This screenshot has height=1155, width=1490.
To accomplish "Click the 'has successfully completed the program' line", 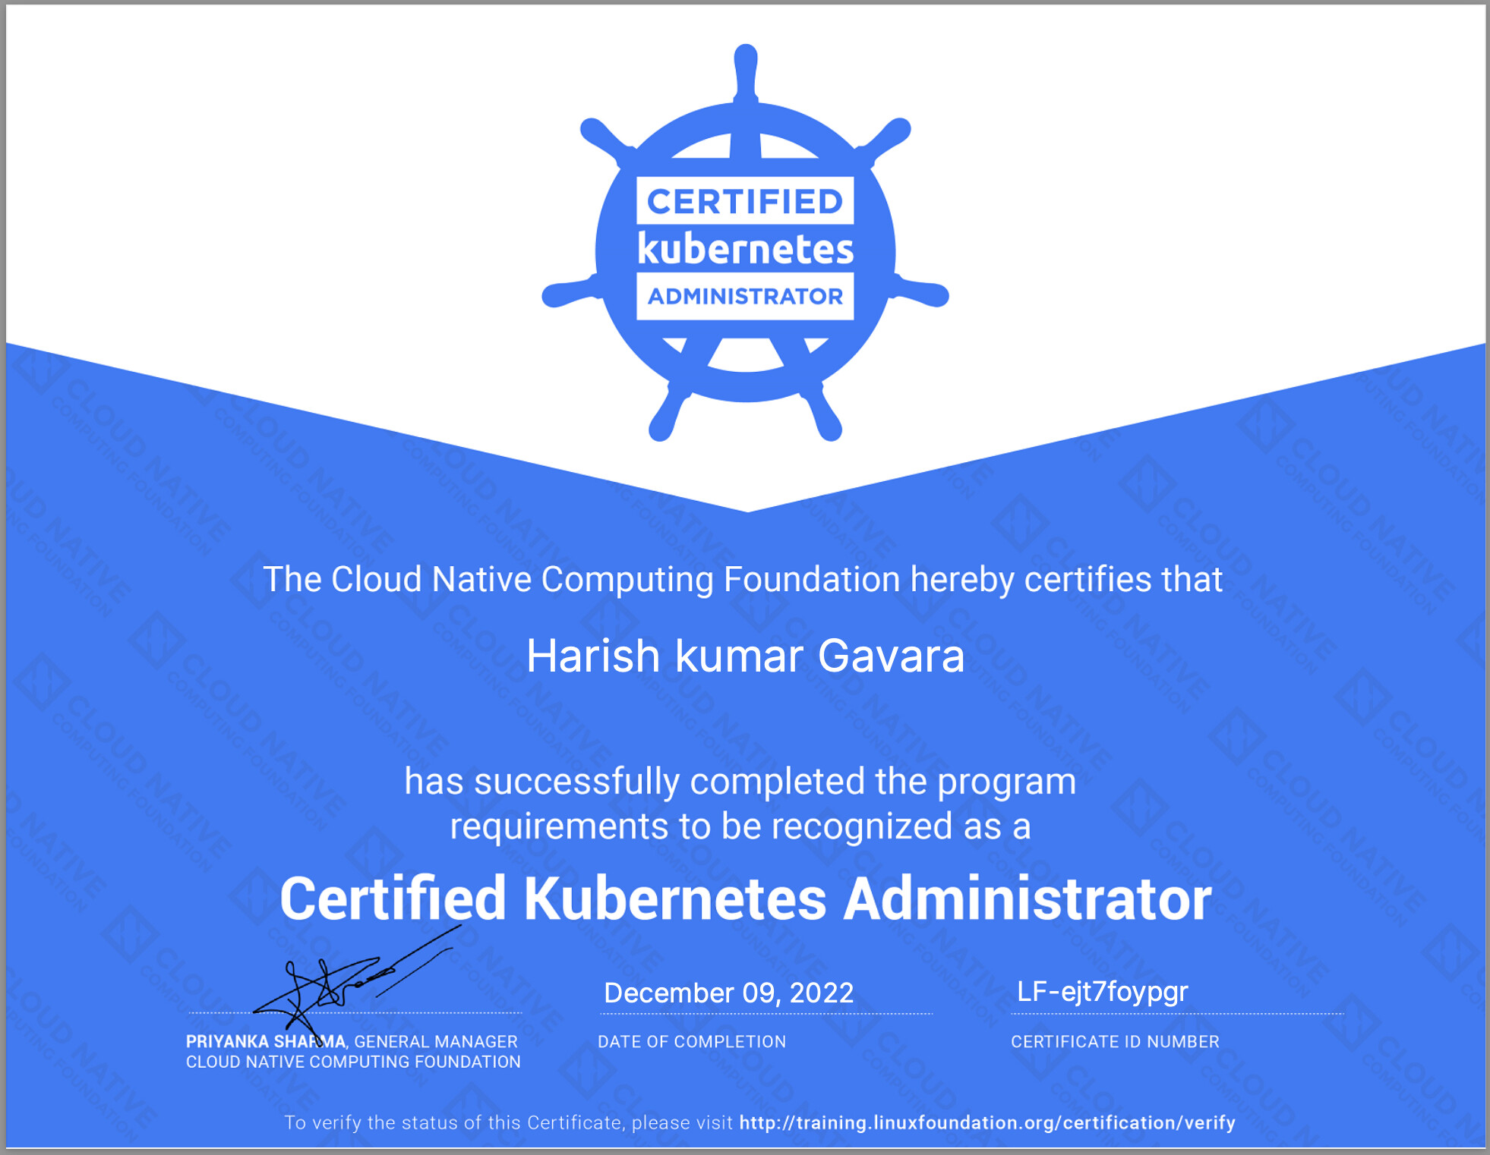I will (740, 782).
